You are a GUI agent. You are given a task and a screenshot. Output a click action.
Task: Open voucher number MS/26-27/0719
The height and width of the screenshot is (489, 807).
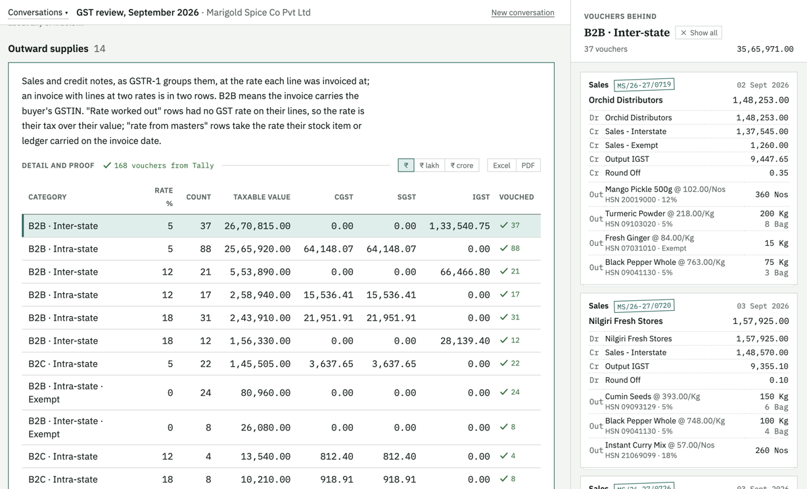click(644, 85)
